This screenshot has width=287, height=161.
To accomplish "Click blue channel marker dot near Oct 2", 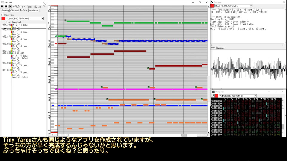I will pos(53,106).
